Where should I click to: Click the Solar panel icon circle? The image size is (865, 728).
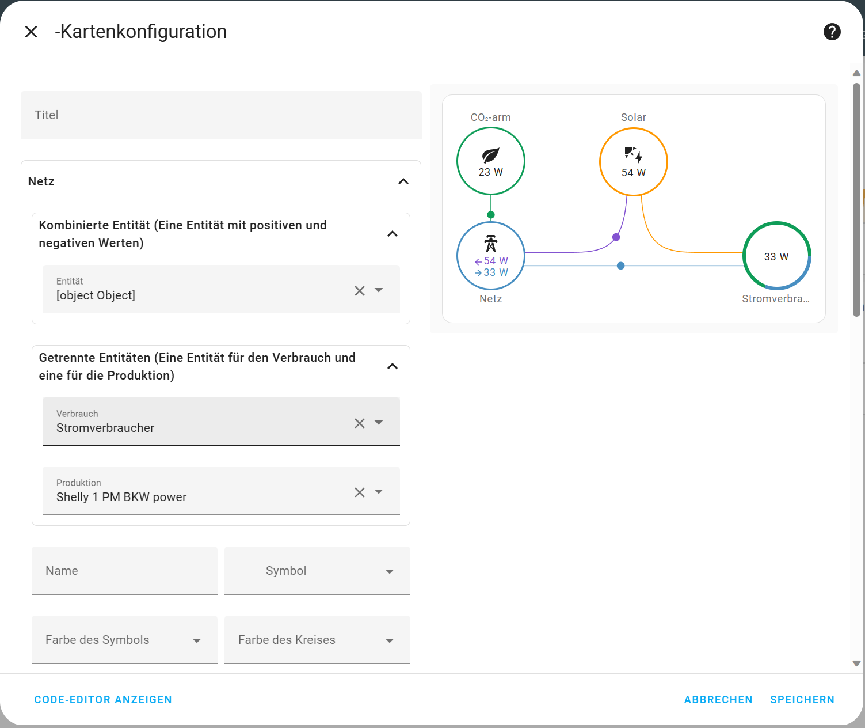[x=633, y=162]
